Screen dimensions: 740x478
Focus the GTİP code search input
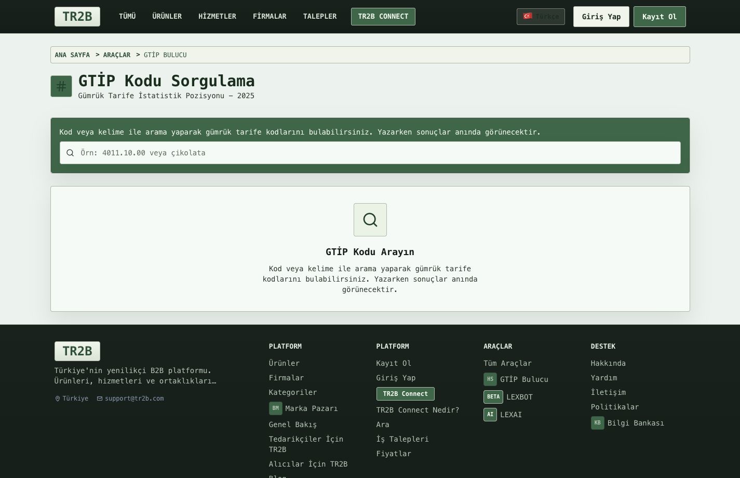tap(370, 153)
